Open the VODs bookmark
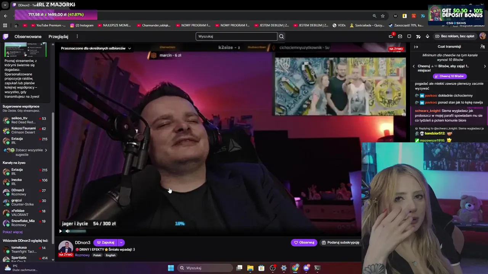Screen dimensions: 488x274 [339, 25]
